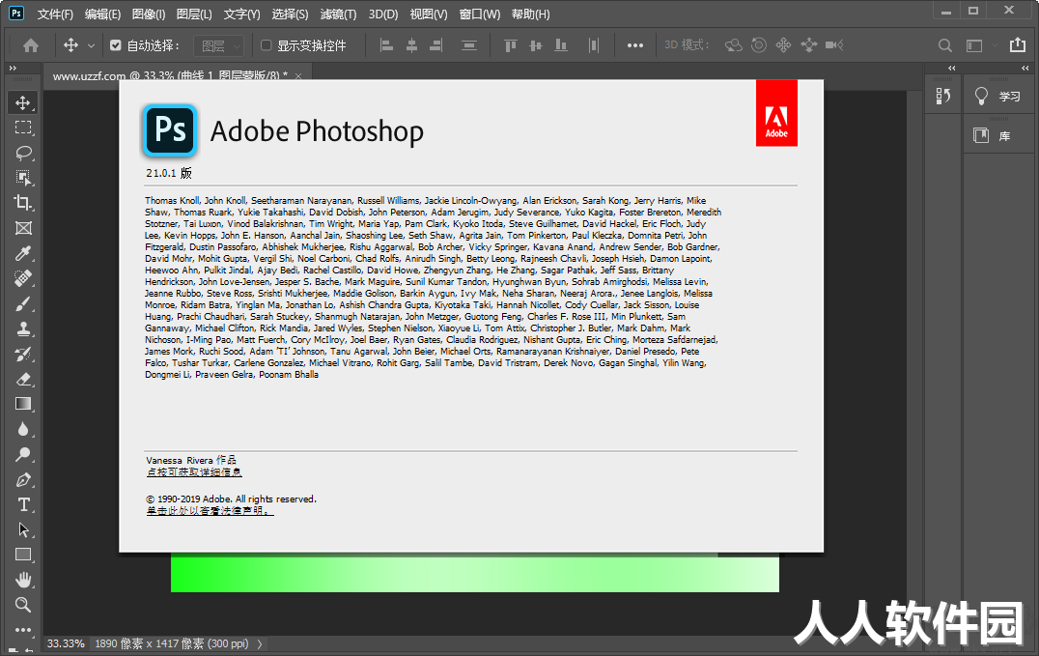Click align horizontal centers icon
The width and height of the screenshot is (1039, 656).
click(x=411, y=45)
